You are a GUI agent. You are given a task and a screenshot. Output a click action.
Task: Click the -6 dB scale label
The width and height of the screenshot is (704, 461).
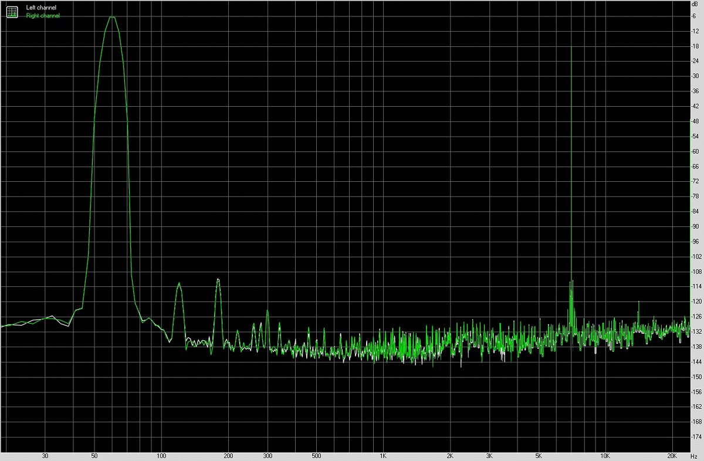(695, 15)
